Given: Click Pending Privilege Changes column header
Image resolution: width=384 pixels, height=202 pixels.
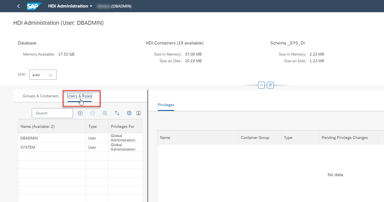Looking at the screenshot, I should (349, 138).
